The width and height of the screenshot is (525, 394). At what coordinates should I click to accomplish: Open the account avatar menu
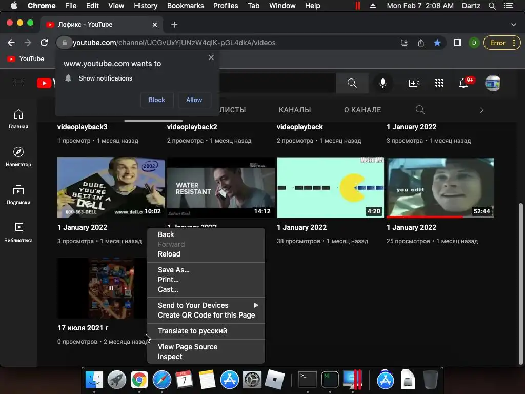pyautogui.click(x=493, y=83)
